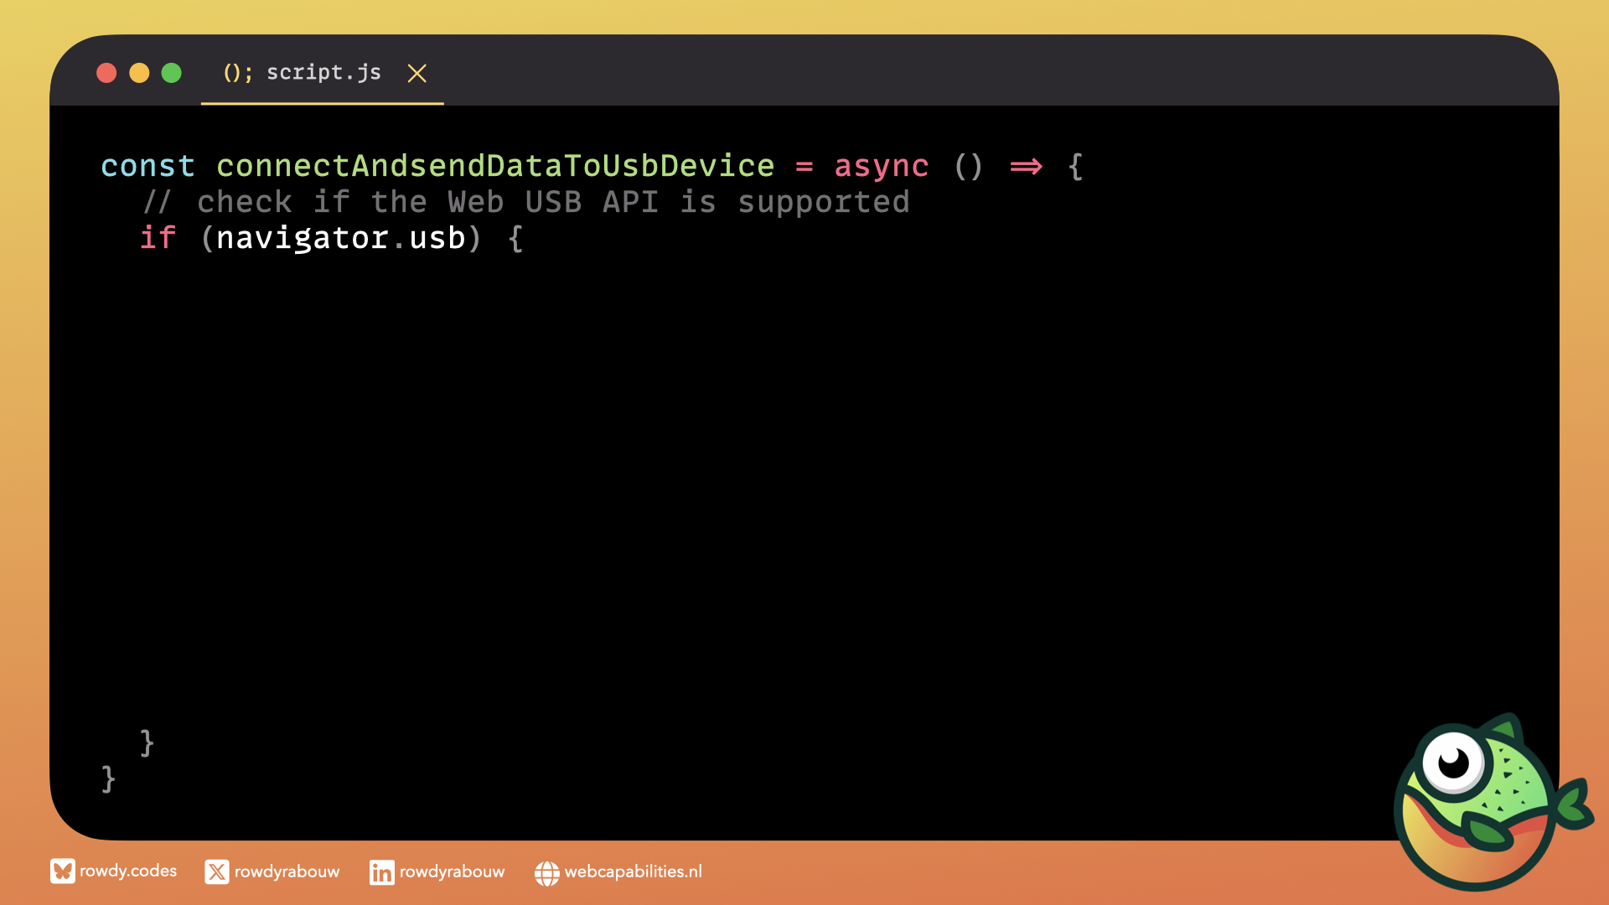Image resolution: width=1609 pixels, height=905 pixels.
Task: Click the parentheses file icon on tab
Action: (237, 73)
